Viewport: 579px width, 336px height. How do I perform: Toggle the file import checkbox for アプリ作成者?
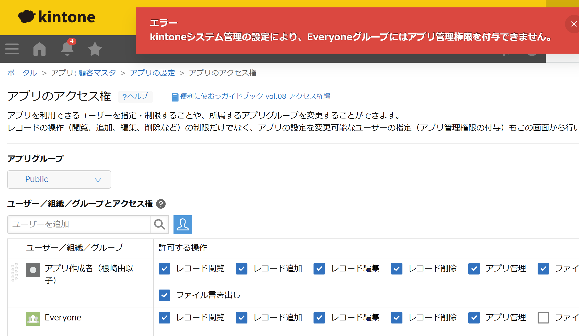[543, 269]
